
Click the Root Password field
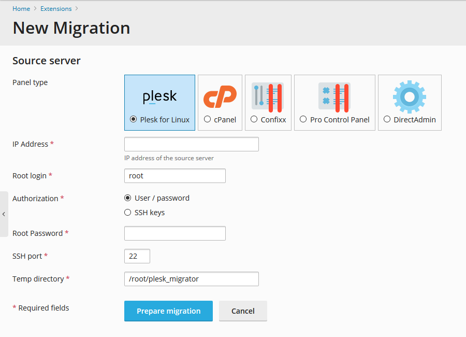pyautogui.click(x=174, y=233)
